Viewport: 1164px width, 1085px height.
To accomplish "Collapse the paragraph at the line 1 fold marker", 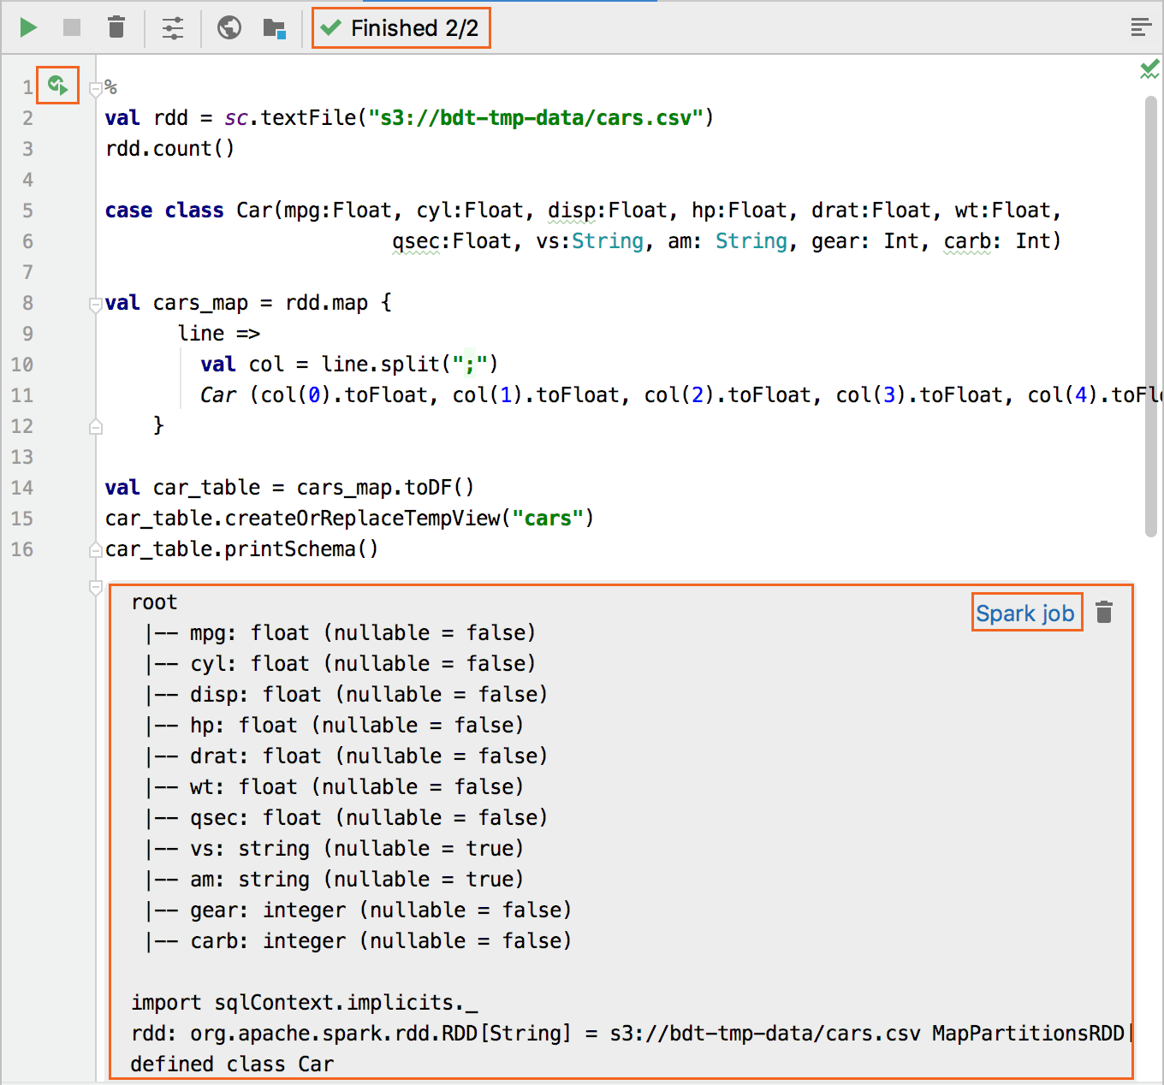I will tap(96, 87).
